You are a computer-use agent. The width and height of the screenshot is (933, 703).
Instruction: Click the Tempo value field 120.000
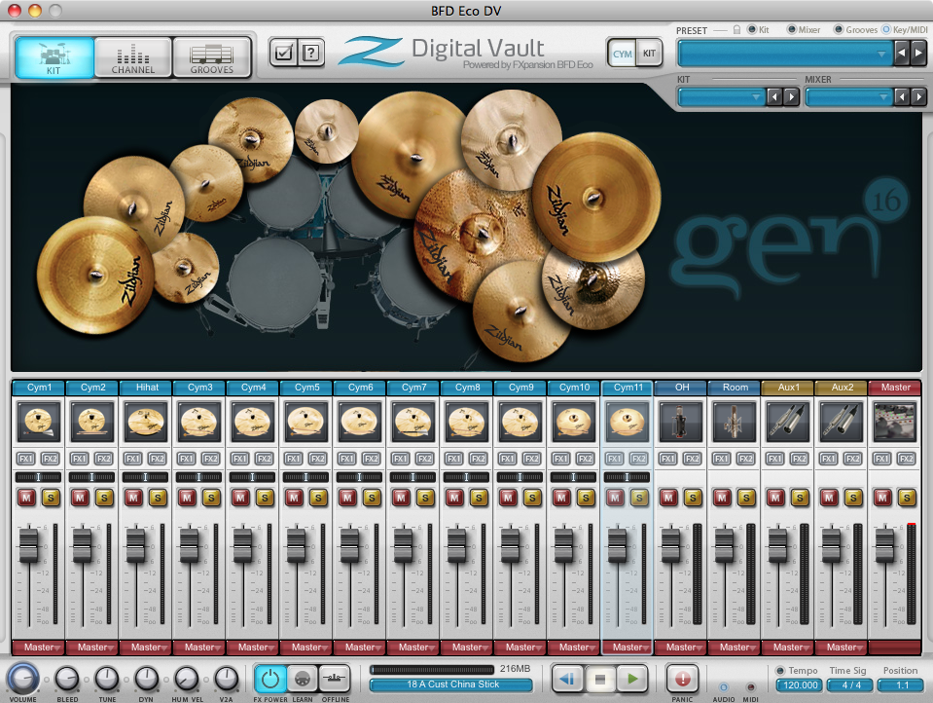point(800,685)
